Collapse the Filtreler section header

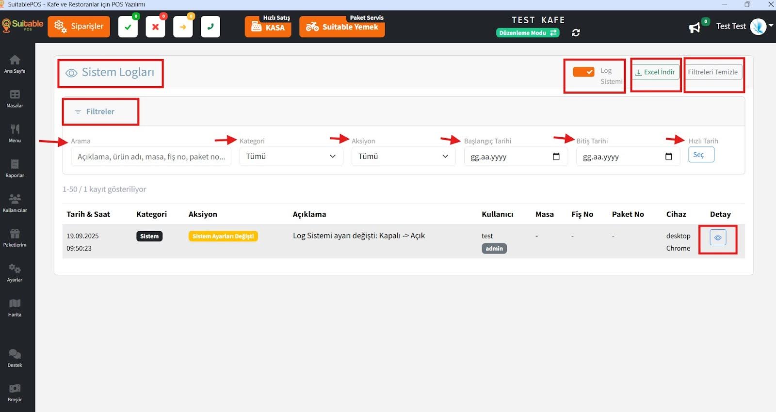pyautogui.click(x=100, y=111)
